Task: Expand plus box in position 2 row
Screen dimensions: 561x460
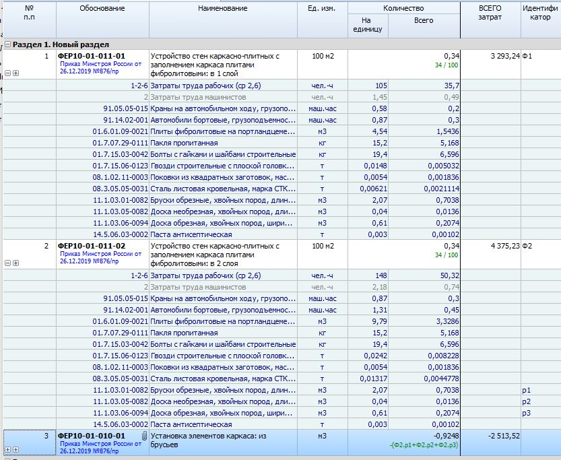Action: pos(15,263)
